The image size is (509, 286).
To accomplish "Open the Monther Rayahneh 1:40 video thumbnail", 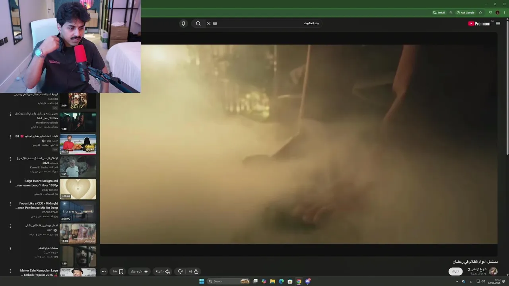I will pos(78,122).
